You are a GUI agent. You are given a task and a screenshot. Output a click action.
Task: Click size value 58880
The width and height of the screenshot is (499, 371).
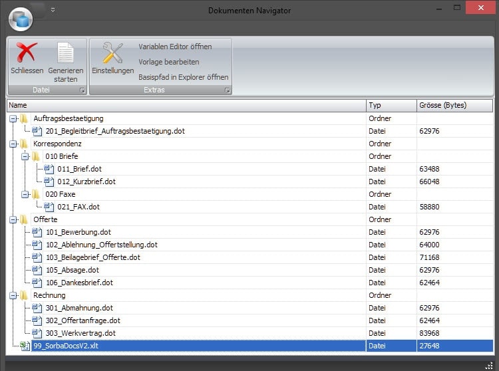click(x=429, y=207)
